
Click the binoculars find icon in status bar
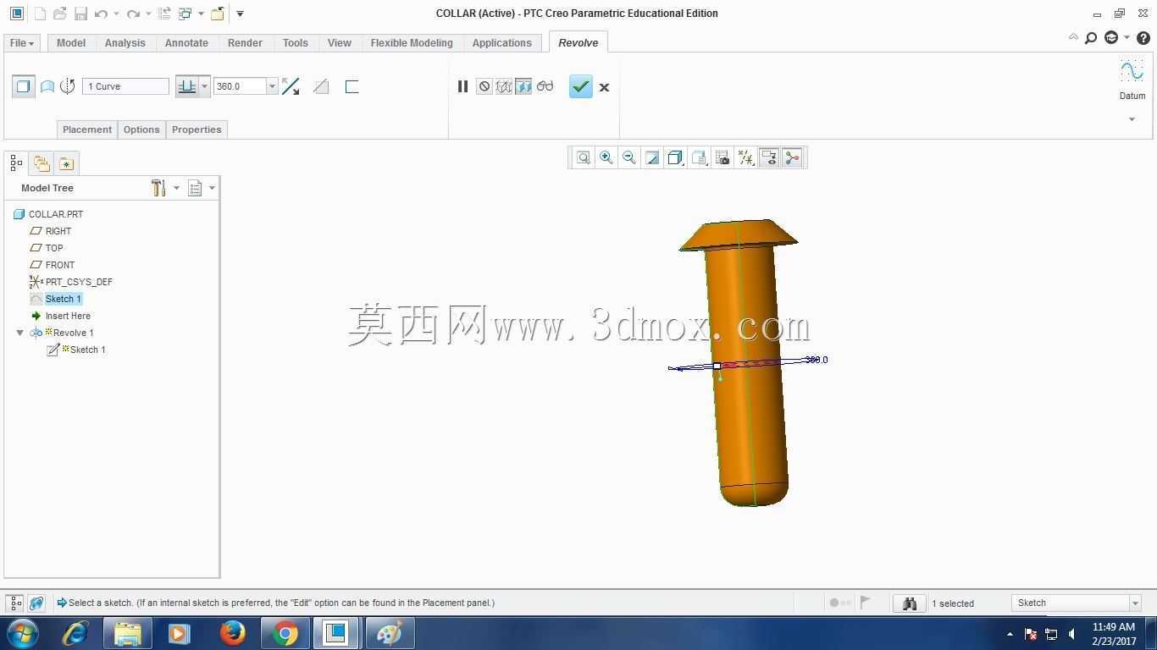pyautogui.click(x=910, y=603)
